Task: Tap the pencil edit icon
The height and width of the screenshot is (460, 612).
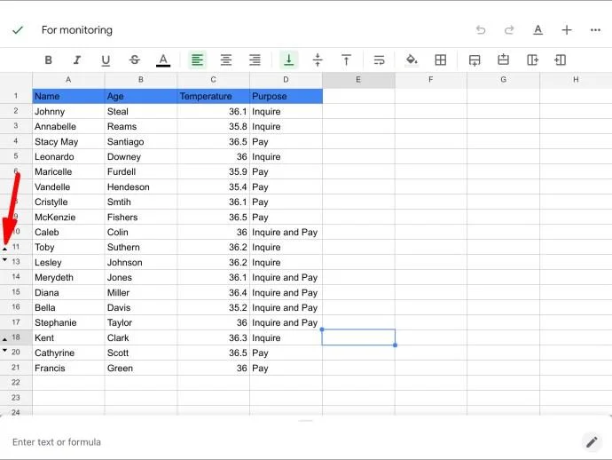Action: tap(592, 442)
